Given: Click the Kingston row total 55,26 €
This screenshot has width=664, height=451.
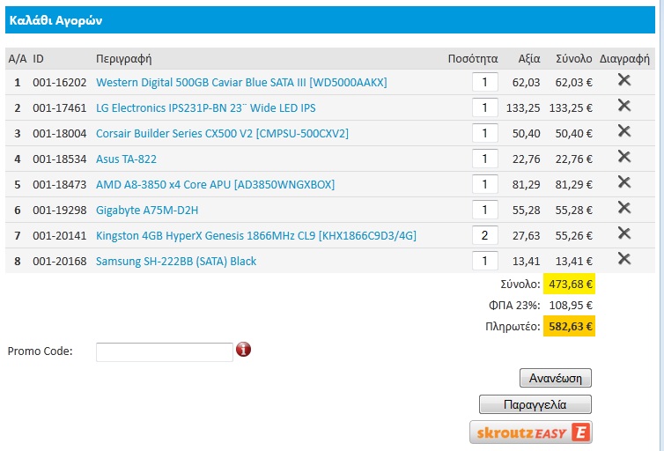Looking at the screenshot, I should coord(574,235).
